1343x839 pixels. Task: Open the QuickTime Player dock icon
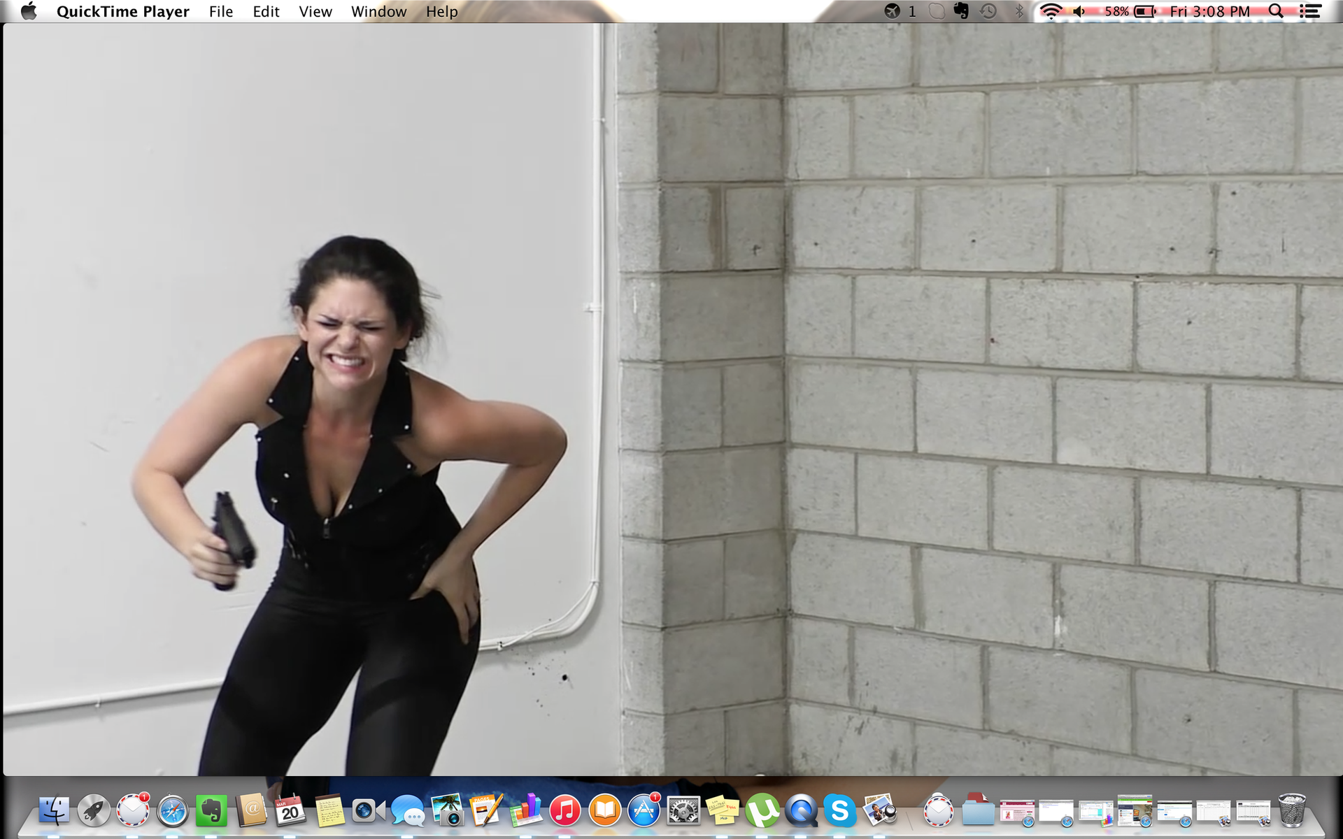pos(801,811)
